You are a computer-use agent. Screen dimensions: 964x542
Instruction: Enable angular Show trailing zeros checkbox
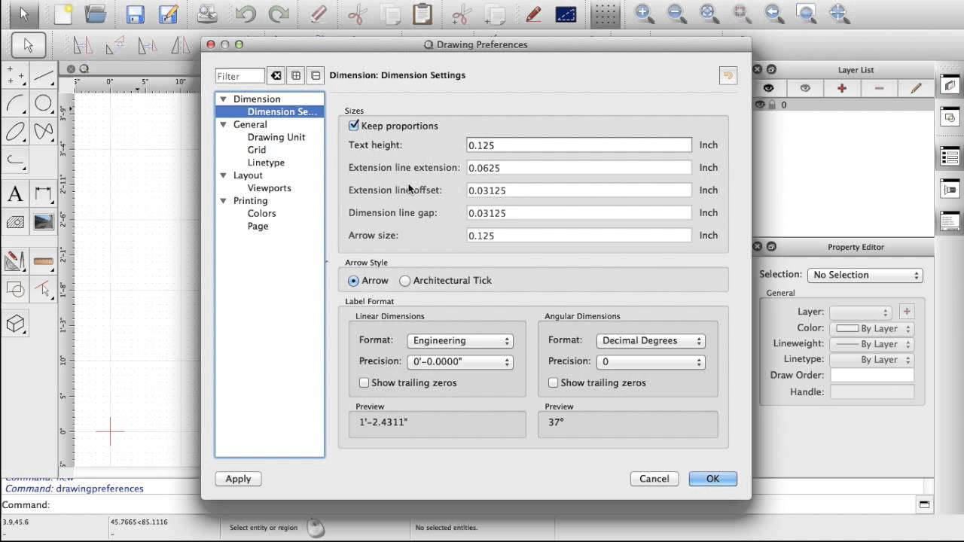(554, 382)
